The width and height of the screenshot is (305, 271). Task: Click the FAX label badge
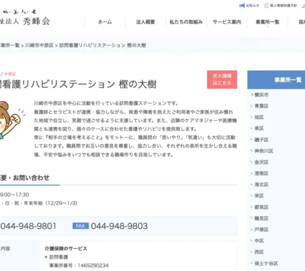[x=81, y=226]
